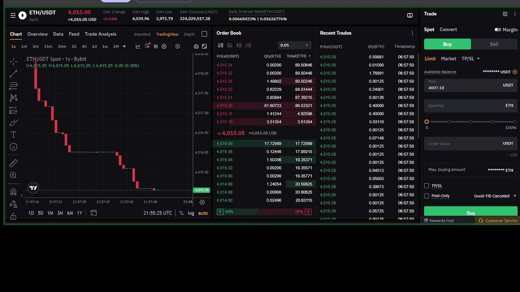The width and height of the screenshot is (520, 292).
Task: Open the candlestick chart type icon
Action: [x=156, y=46]
